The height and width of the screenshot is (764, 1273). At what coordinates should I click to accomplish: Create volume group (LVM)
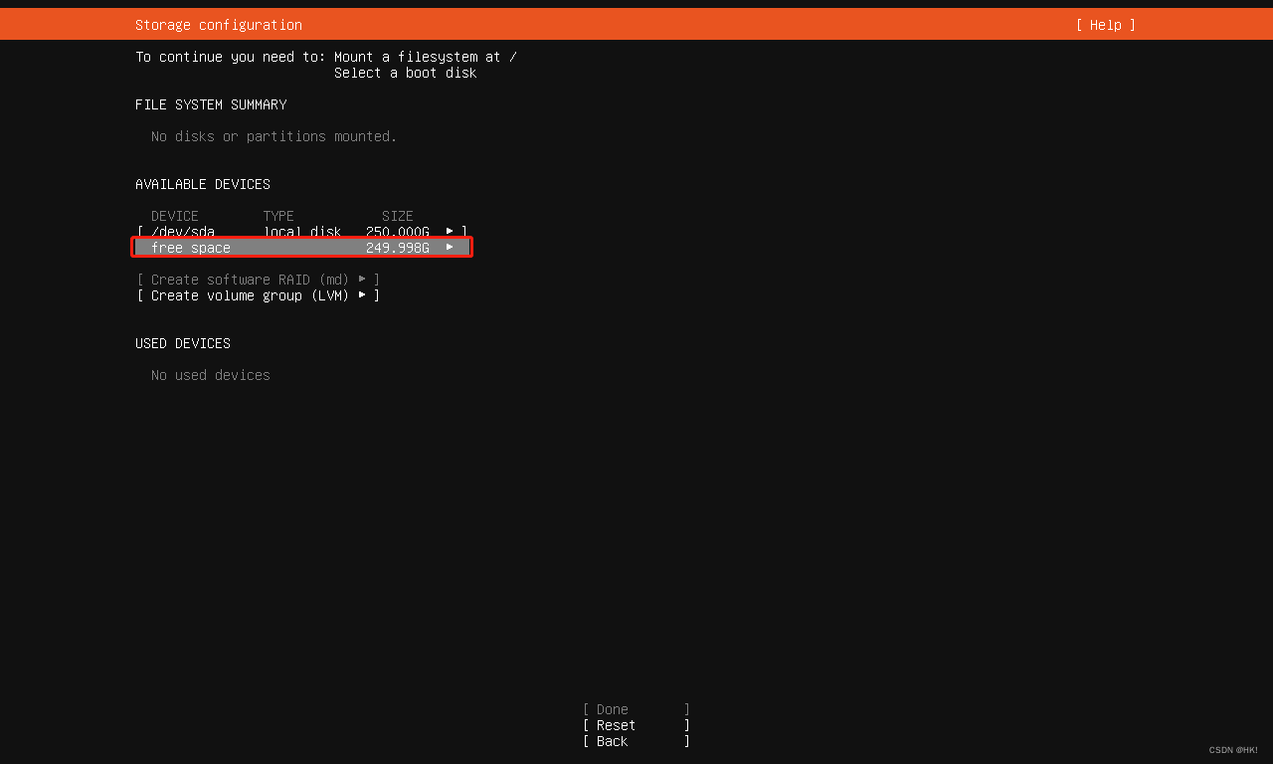point(259,295)
